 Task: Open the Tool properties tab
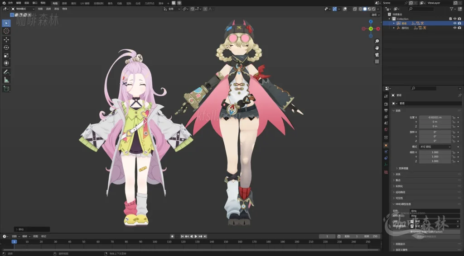(x=386, y=96)
